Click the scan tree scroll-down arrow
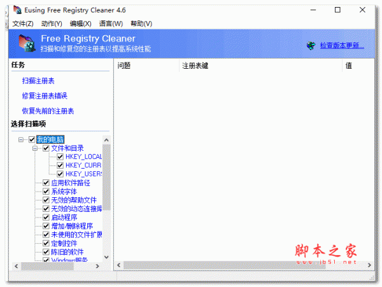382x287 pixels. pos(106,257)
